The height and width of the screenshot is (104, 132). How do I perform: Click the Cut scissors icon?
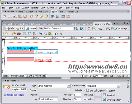click(41, 34)
